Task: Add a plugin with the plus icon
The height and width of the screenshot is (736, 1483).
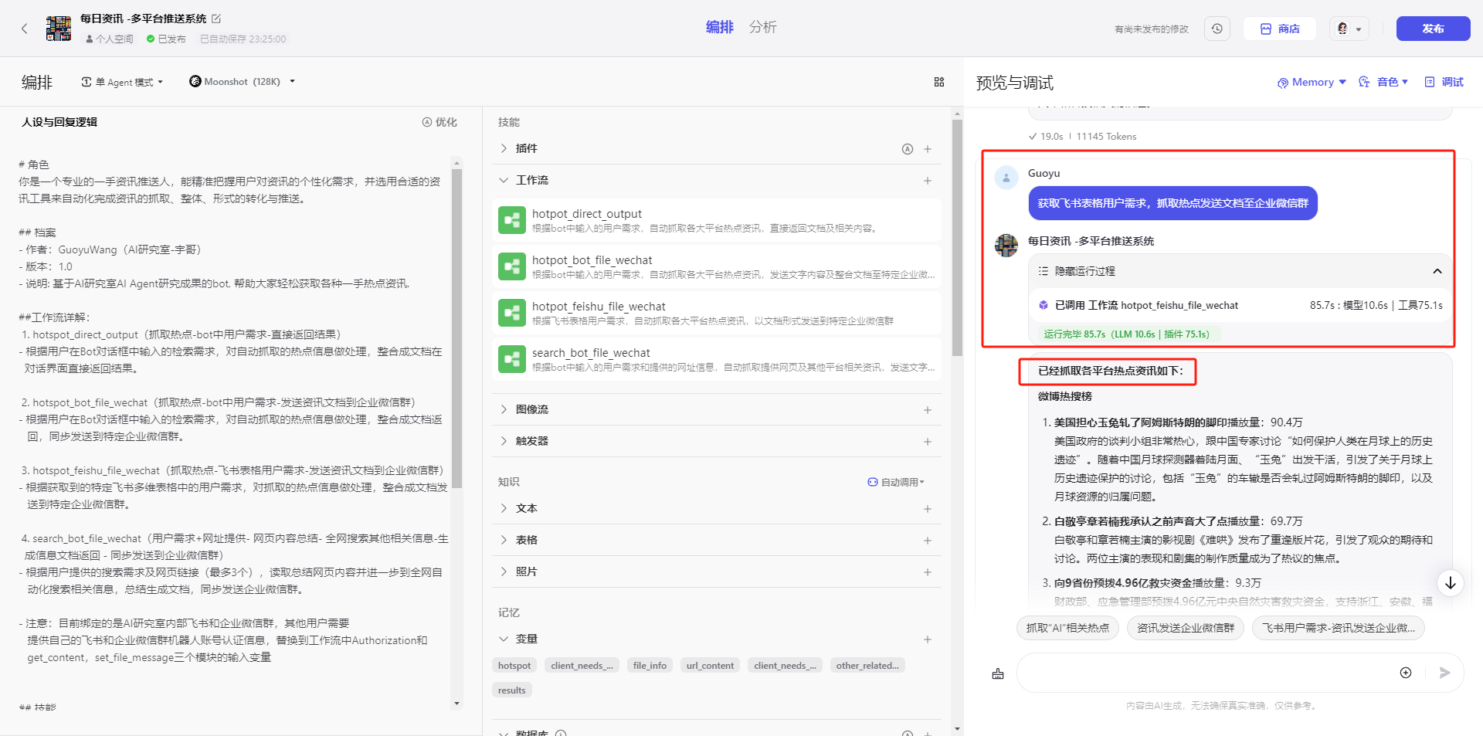Action: click(x=928, y=149)
